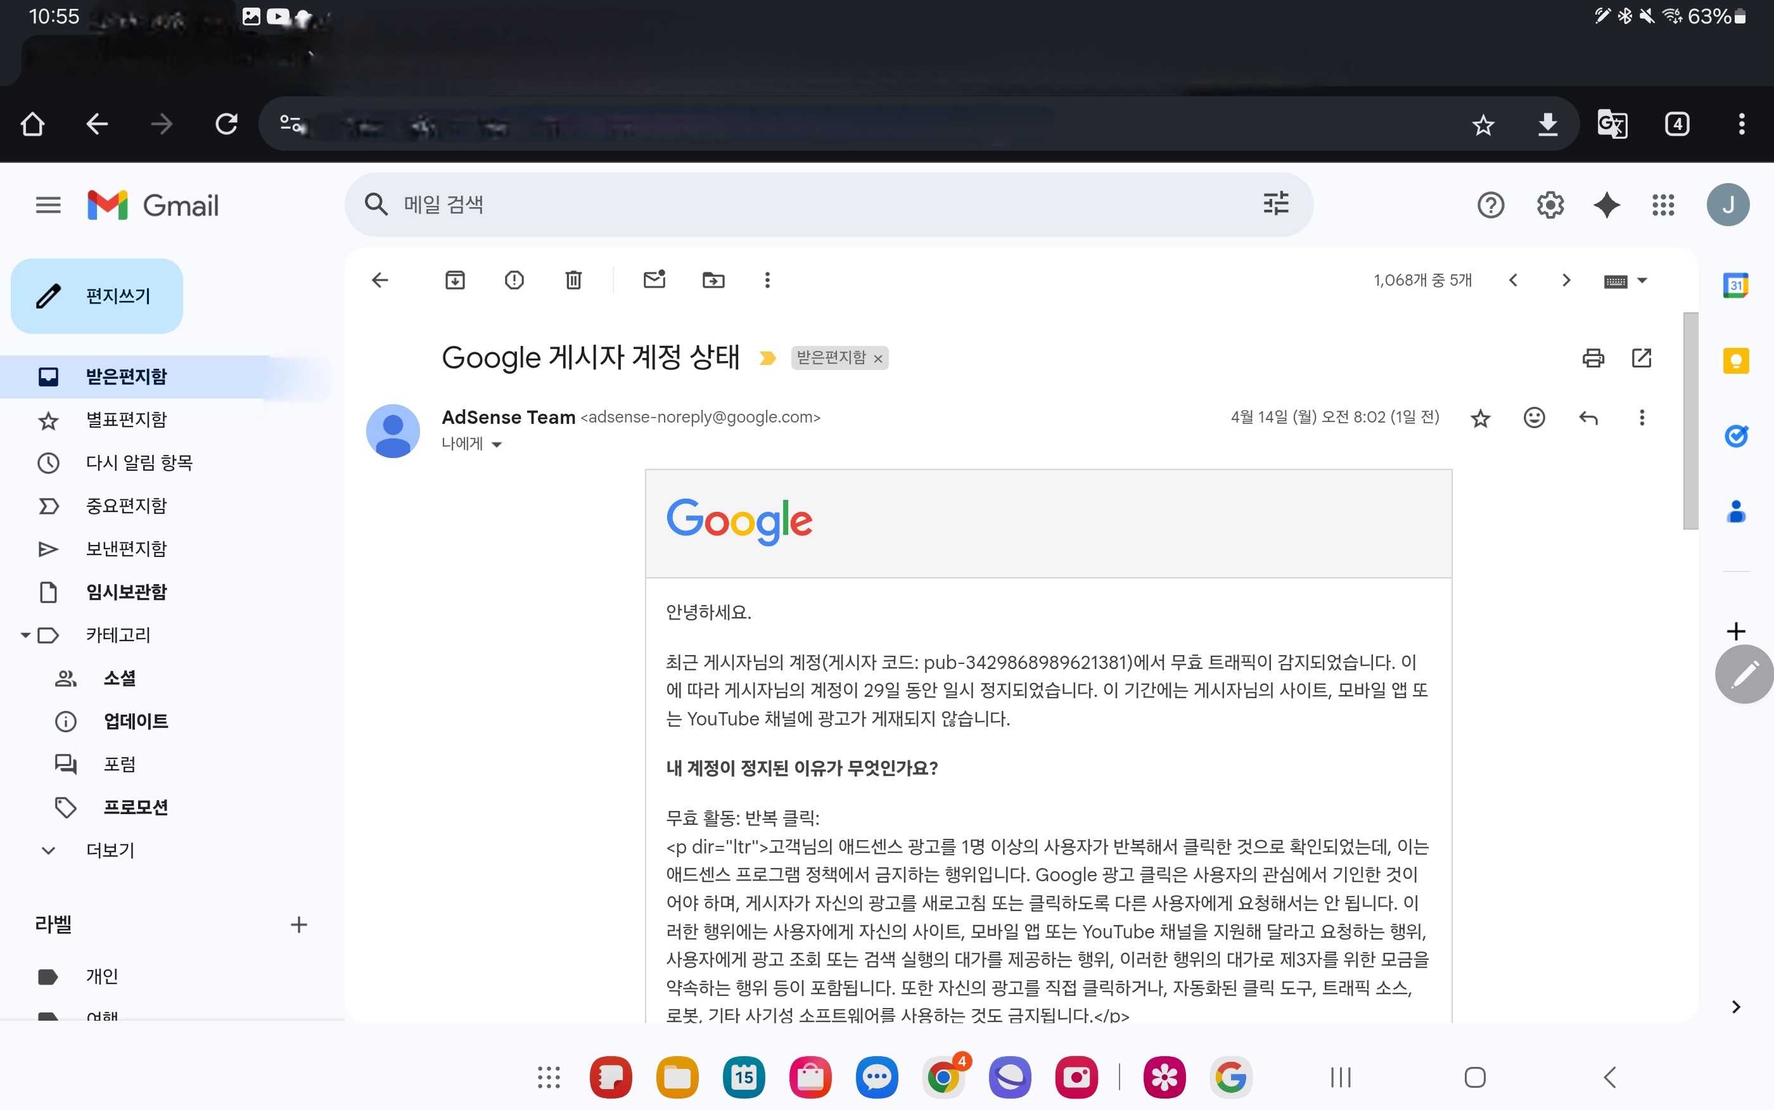Click the Move to folder icon
This screenshot has width=1774, height=1110.
pyautogui.click(x=713, y=279)
